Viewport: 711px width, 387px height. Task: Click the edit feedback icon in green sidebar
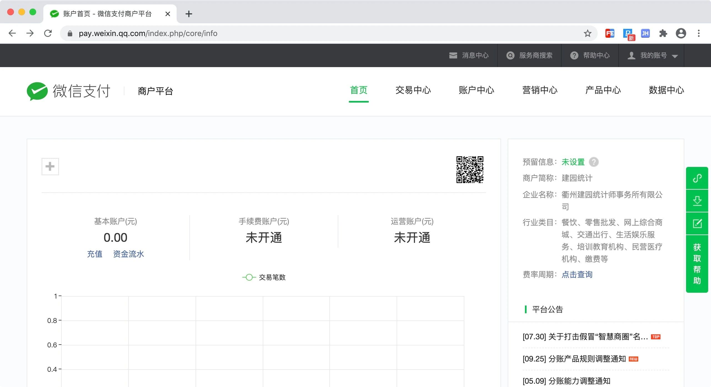[697, 223]
